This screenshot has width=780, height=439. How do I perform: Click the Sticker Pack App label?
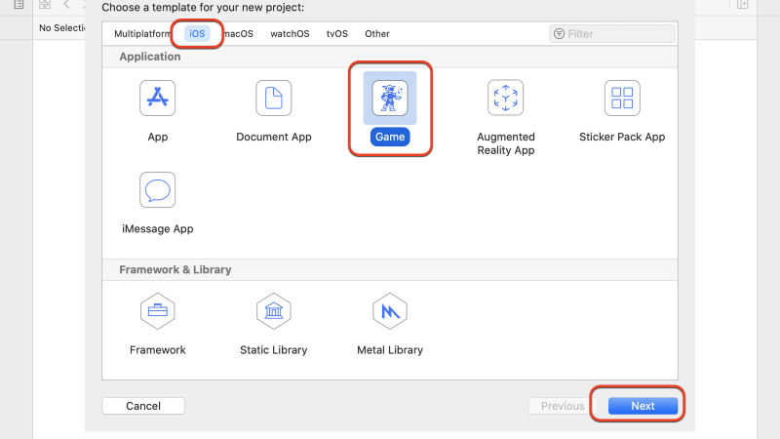622,137
